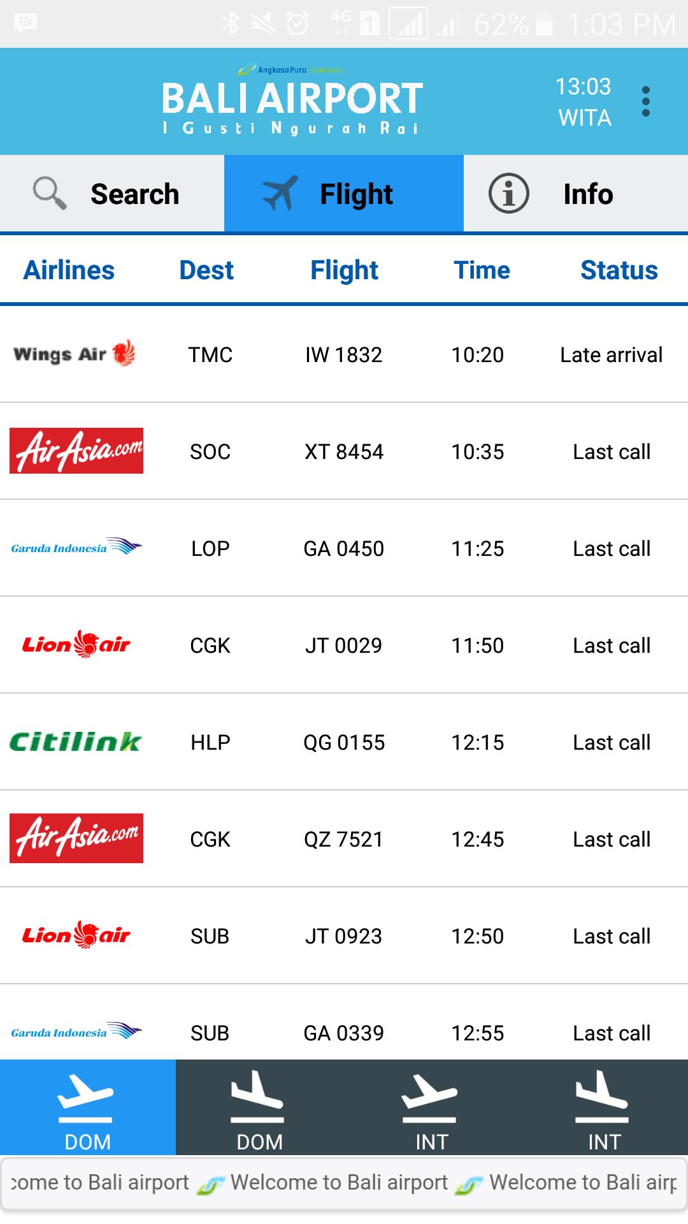Open the three-dot overflow menu

(x=645, y=102)
